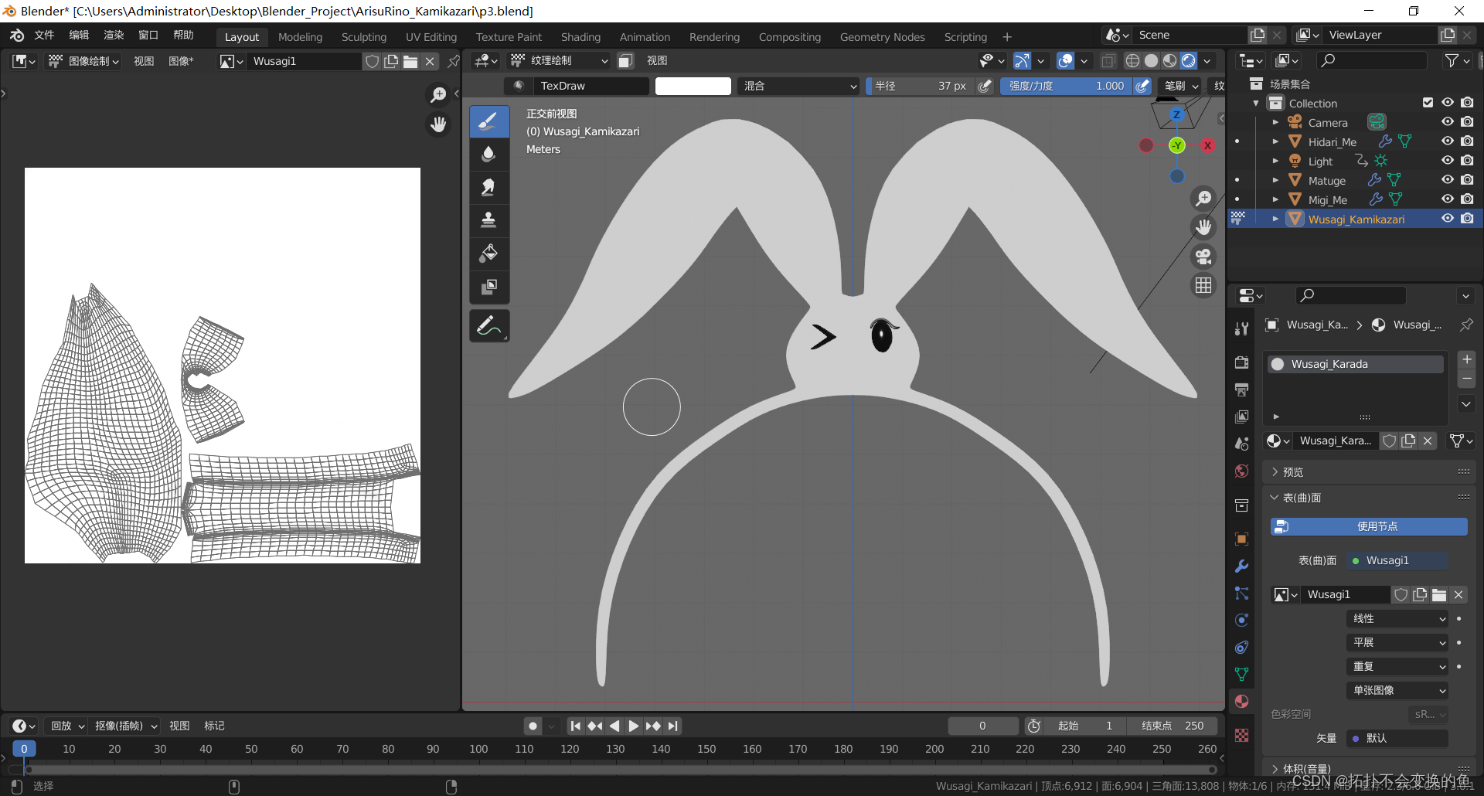Select the Smear brush tool

pyautogui.click(x=488, y=188)
